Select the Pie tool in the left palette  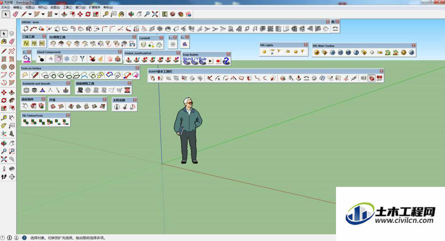pyautogui.click(x=12, y=83)
